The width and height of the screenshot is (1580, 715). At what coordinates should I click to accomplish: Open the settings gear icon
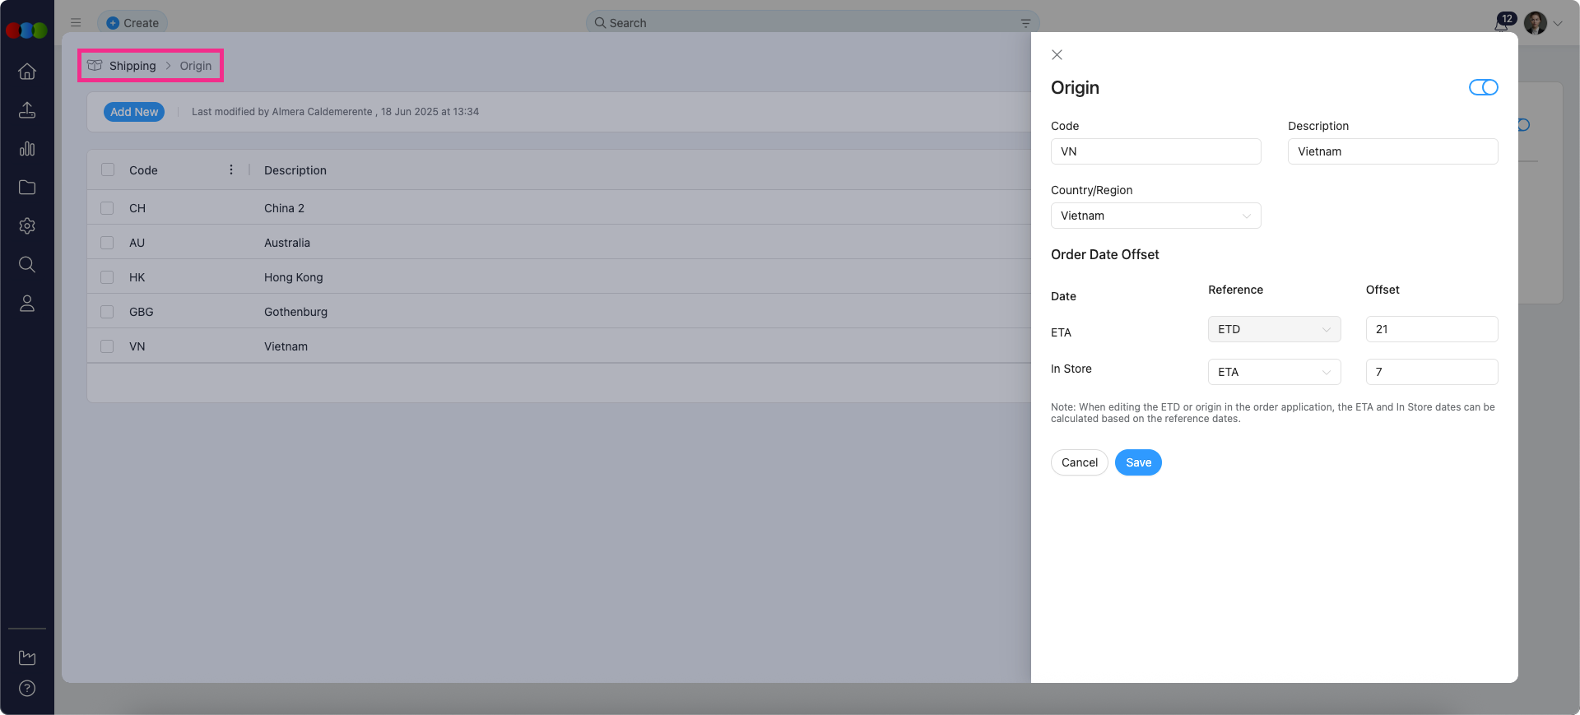(x=27, y=226)
